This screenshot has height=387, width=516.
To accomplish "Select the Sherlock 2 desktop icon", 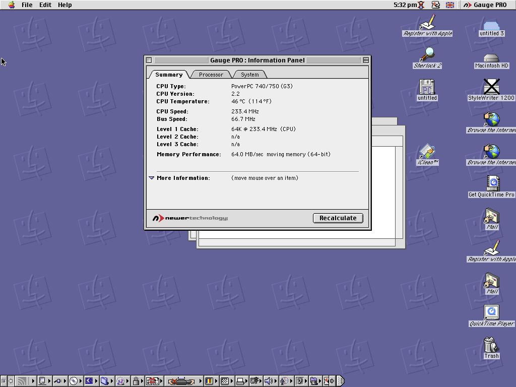I will pos(427,58).
